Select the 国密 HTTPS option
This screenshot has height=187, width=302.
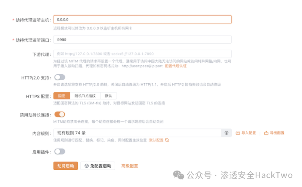point(62,96)
